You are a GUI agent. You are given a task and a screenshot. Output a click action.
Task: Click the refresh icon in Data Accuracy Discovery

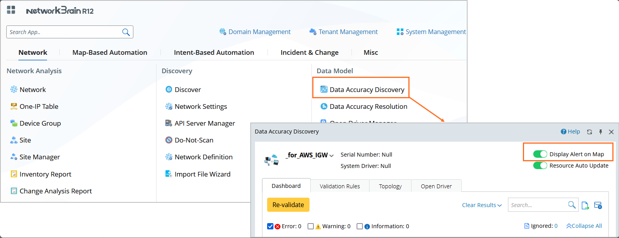[589, 132]
